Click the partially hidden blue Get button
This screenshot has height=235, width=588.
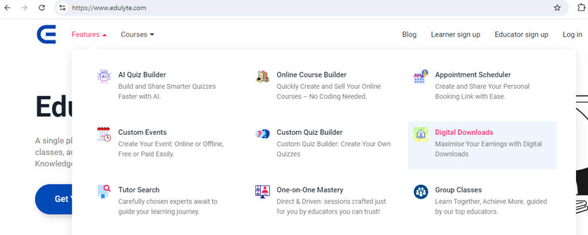53,199
